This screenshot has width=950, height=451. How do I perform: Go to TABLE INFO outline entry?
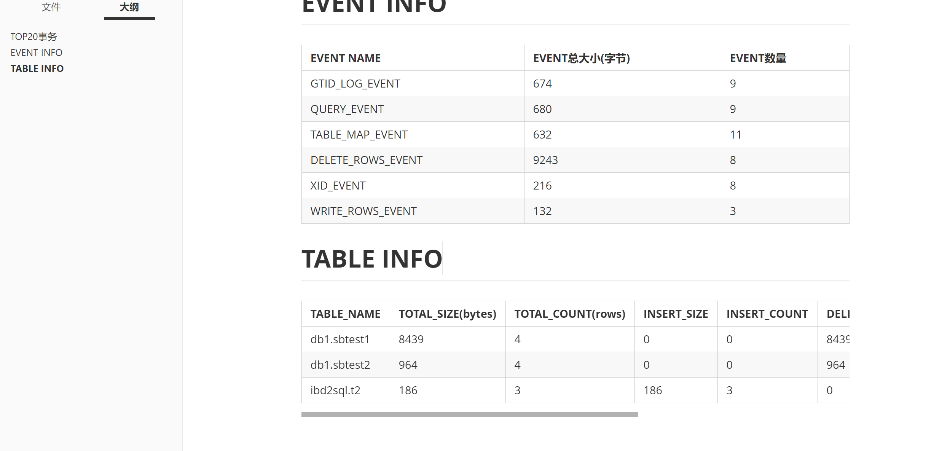(37, 69)
